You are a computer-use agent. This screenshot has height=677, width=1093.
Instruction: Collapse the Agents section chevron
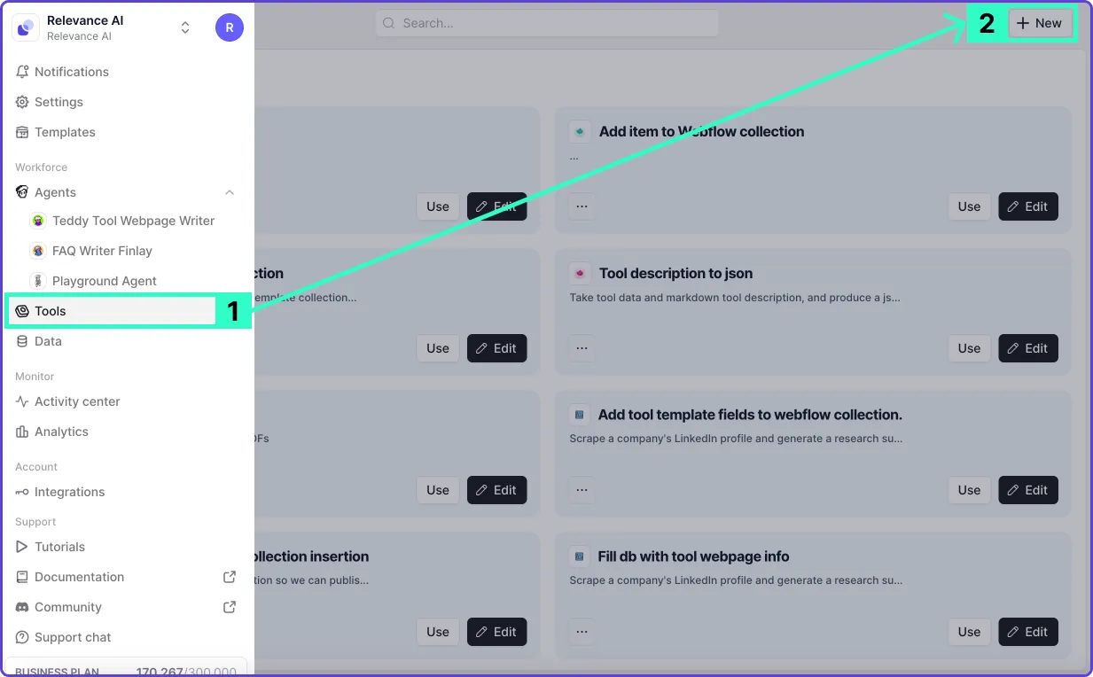coord(230,192)
